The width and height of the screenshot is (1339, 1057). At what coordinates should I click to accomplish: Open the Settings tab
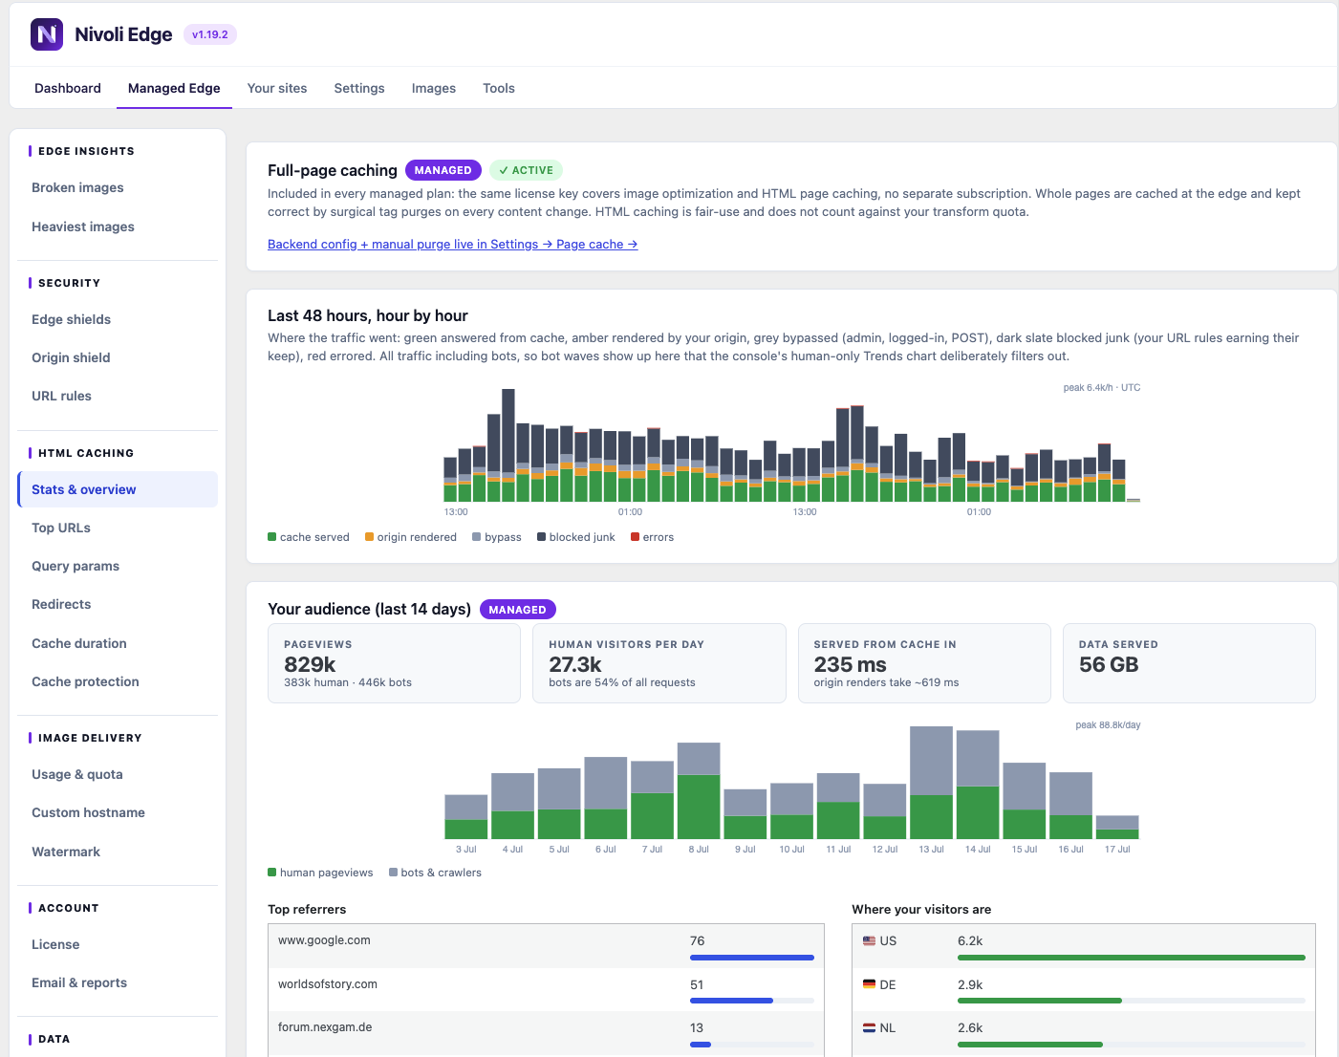coord(359,88)
